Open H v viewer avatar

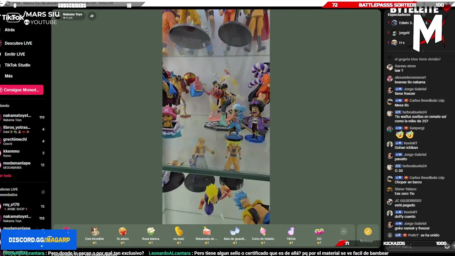coord(394,43)
